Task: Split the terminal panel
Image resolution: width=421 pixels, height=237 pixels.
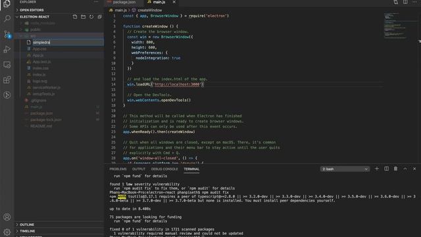Action: (386, 169)
